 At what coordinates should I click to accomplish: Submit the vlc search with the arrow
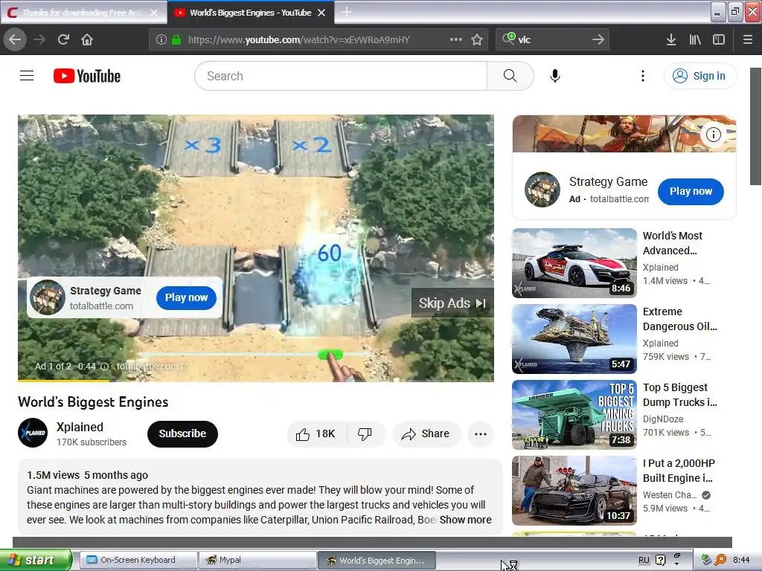click(598, 39)
